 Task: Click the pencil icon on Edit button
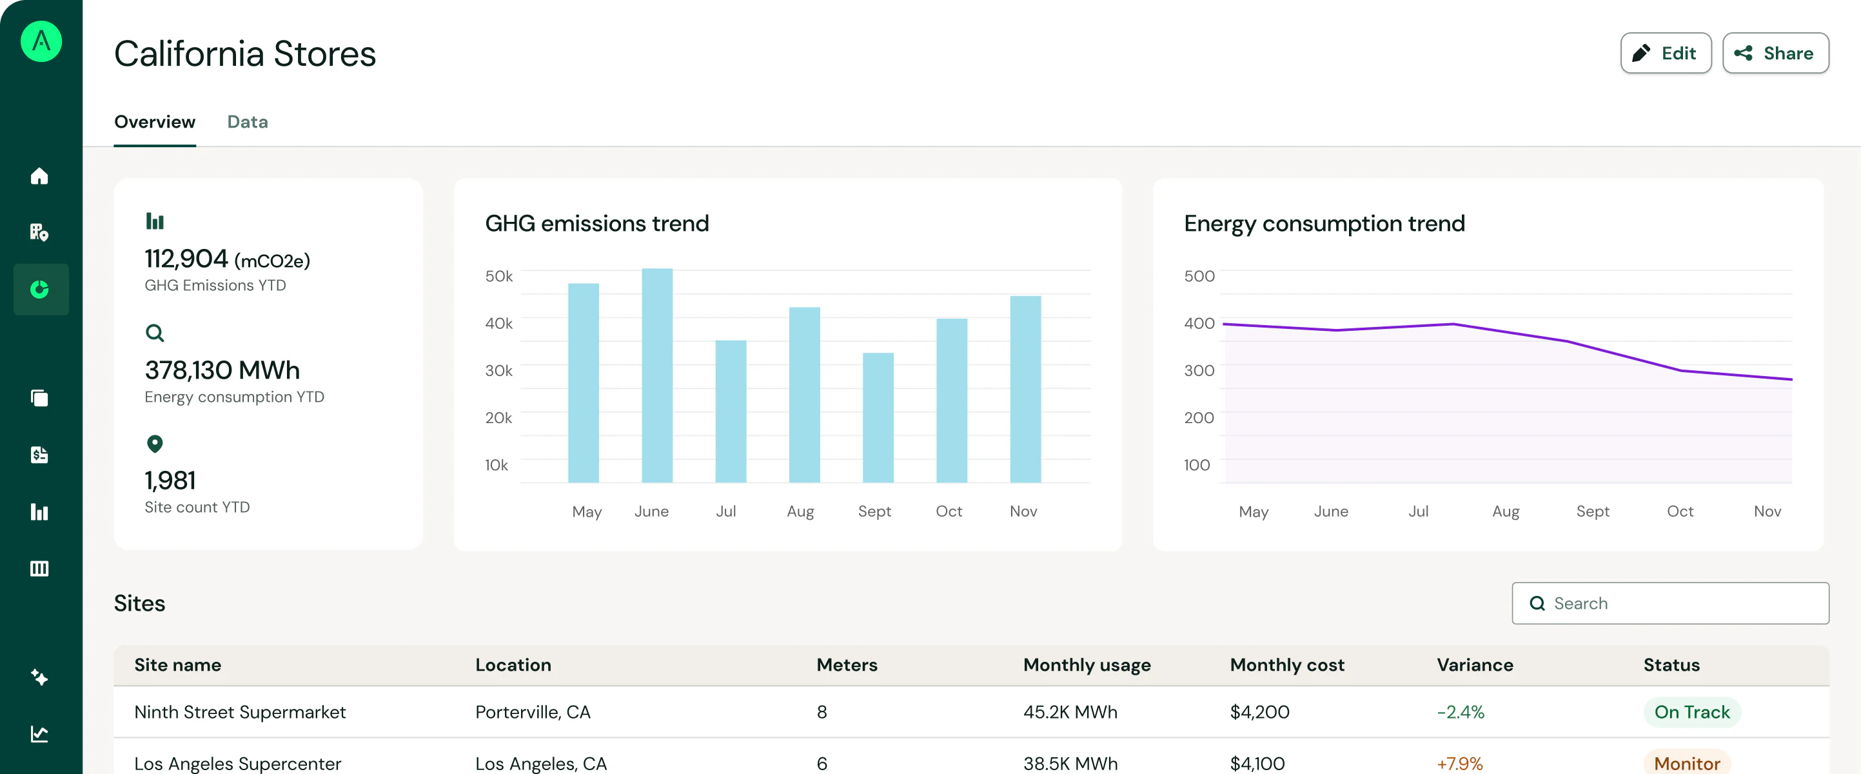click(1641, 53)
